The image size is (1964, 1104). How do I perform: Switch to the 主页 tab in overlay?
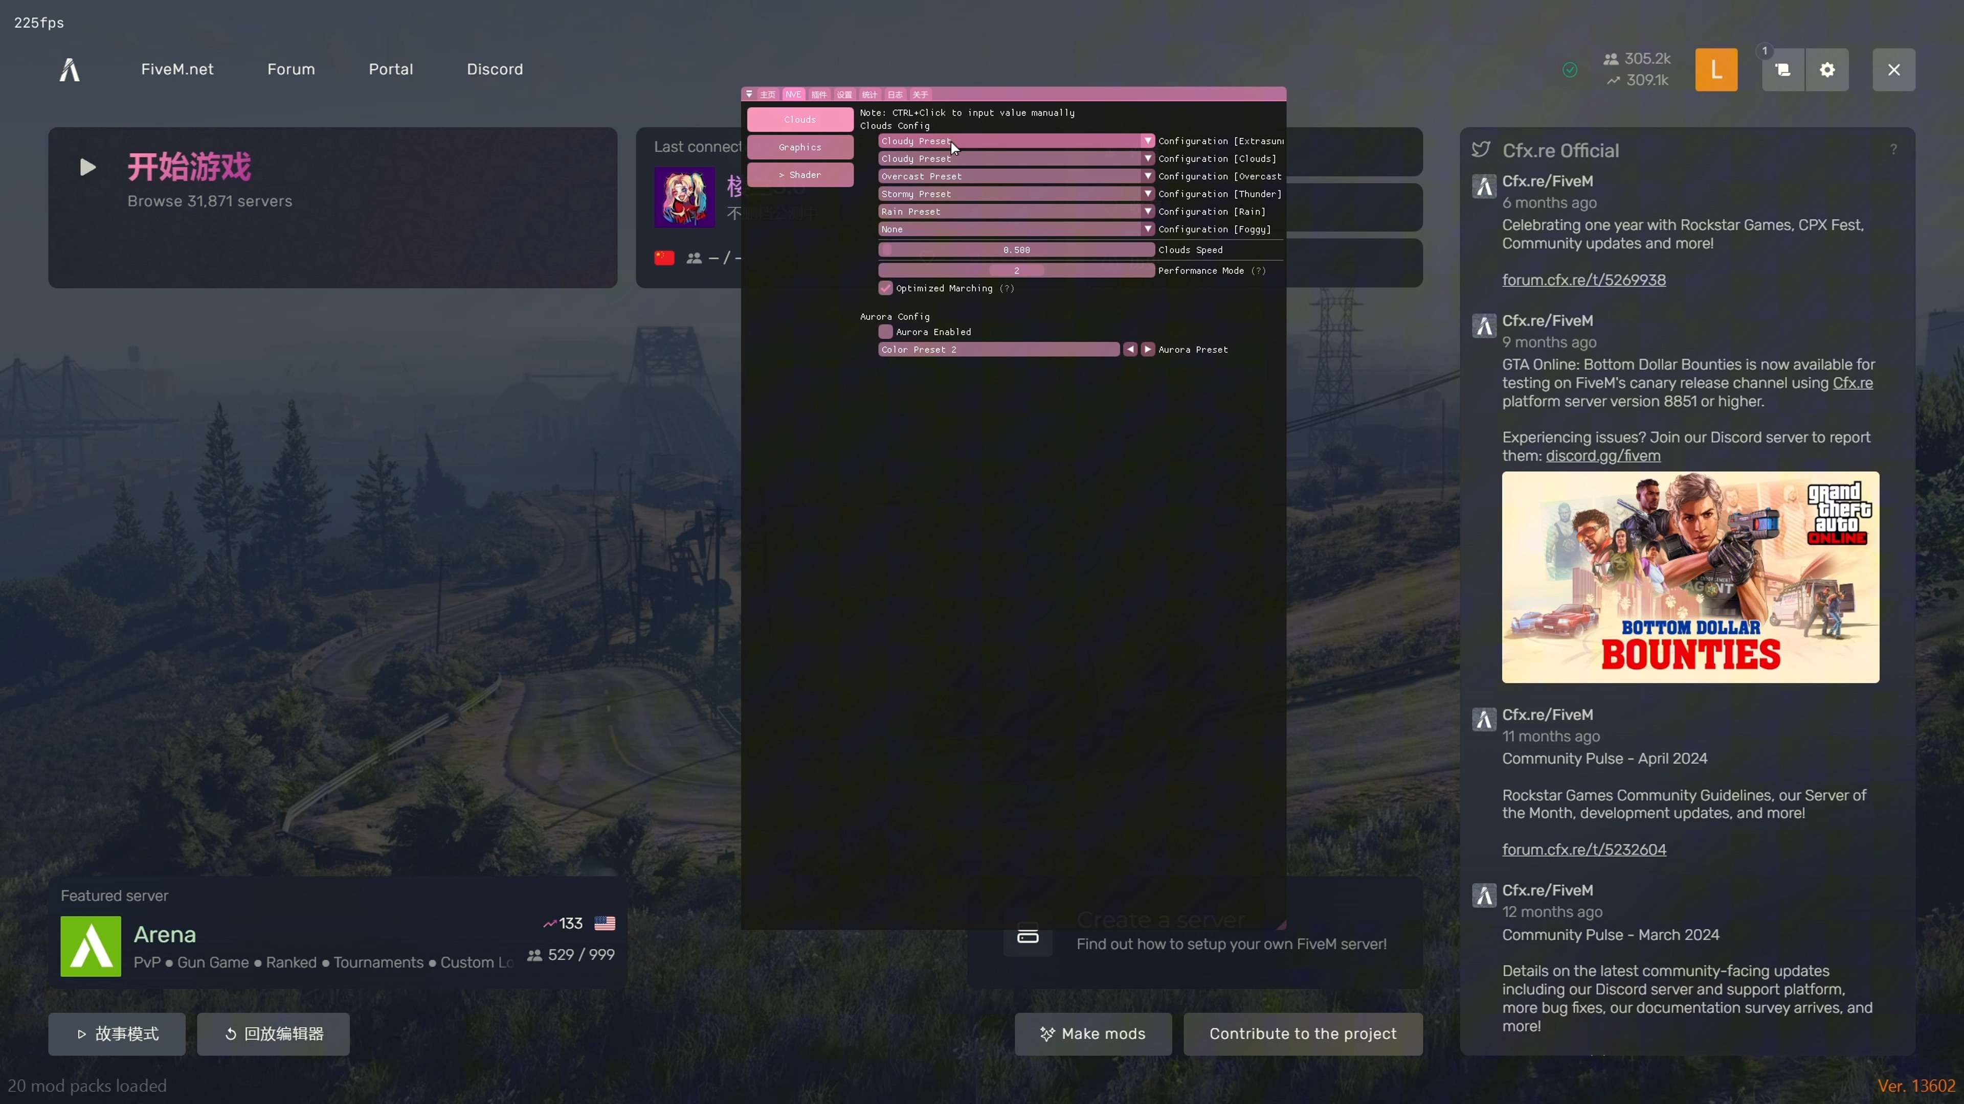768,95
